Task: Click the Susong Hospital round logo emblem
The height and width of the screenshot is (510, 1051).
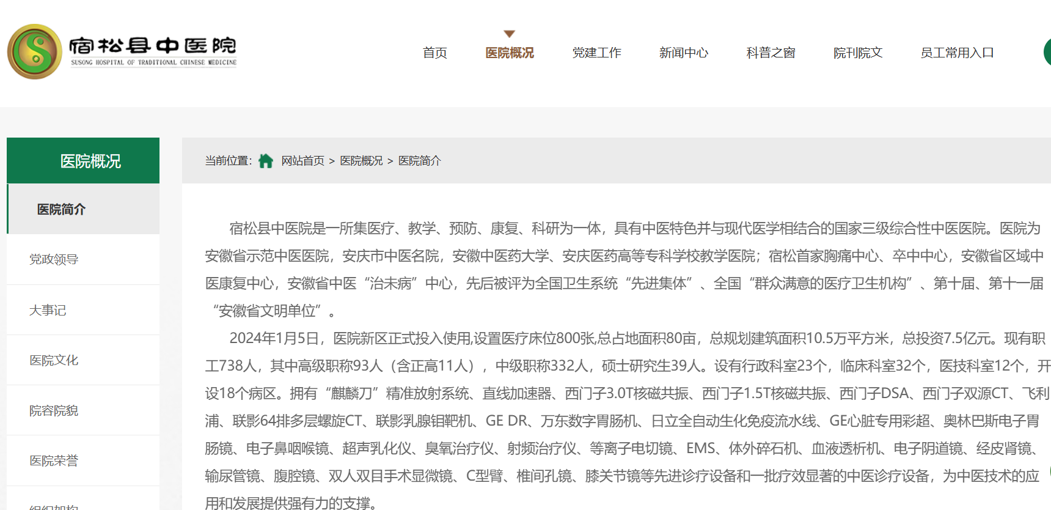Action: coord(35,52)
